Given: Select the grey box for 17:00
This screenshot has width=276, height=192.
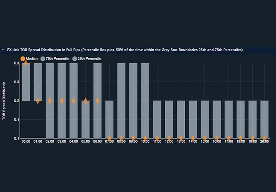Looking at the screenshot, I should pos(229,119).
